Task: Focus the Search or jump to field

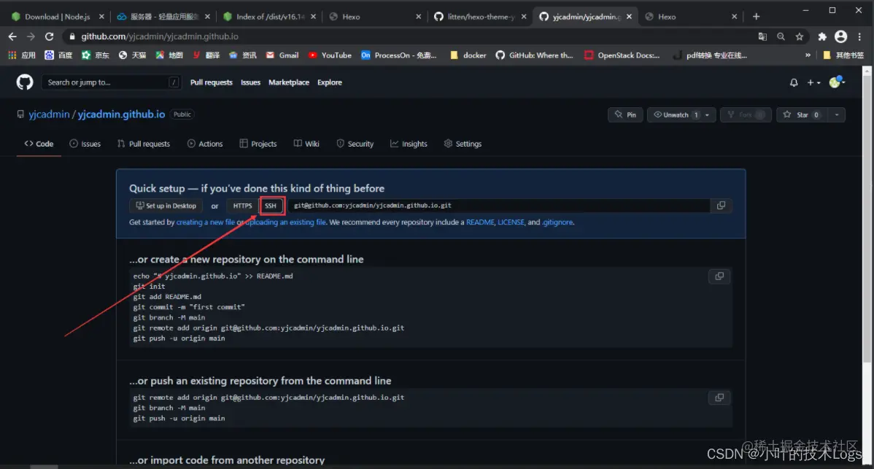Action: pyautogui.click(x=111, y=82)
